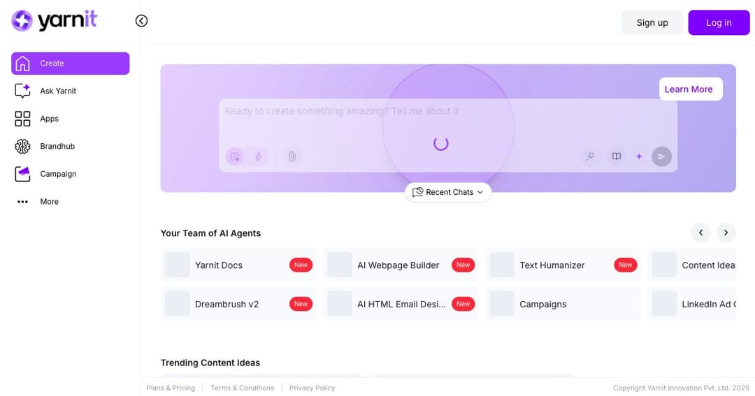Click the Yarnit Docs thumbnail icon
Viewport: 755px width, 396px height.
tap(177, 265)
